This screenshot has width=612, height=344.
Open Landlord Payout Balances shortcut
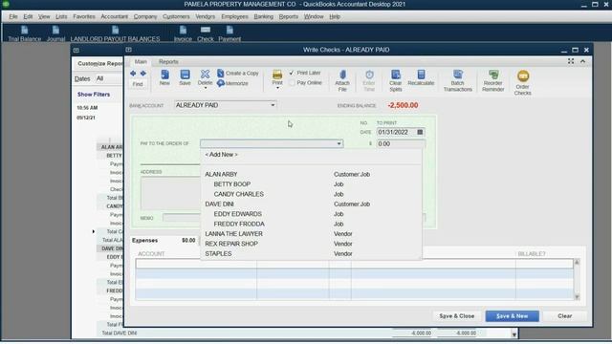pyautogui.click(x=115, y=33)
